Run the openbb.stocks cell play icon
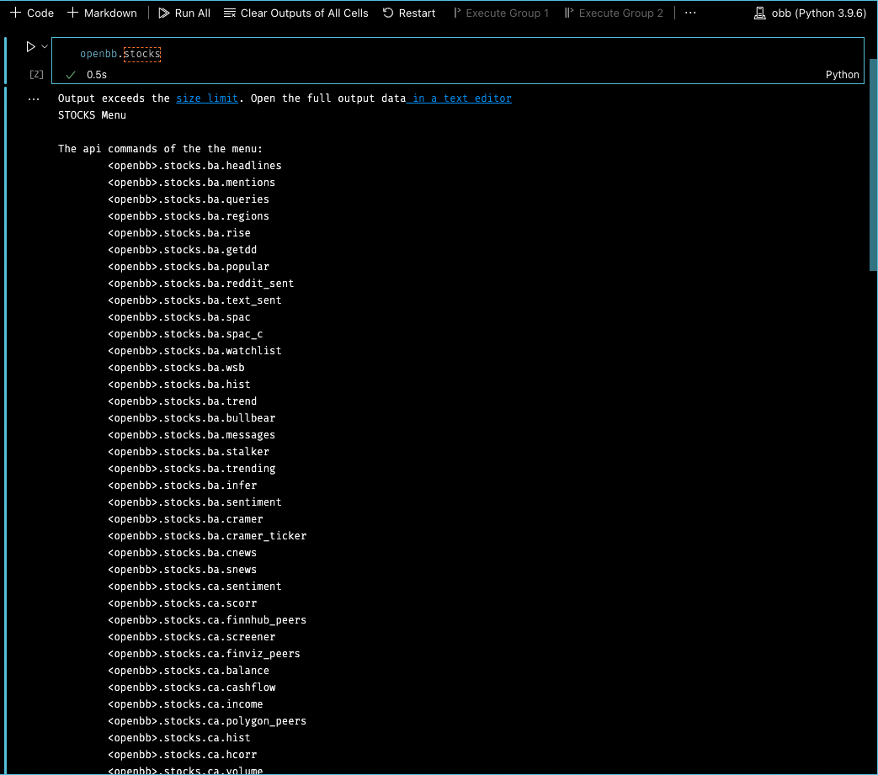Screen dimensions: 878x775 [x=30, y=47]
